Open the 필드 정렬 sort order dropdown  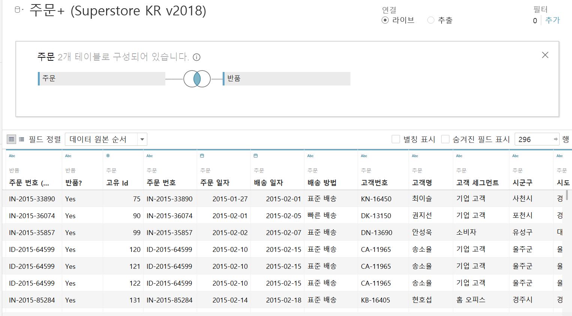pos(106,139)
